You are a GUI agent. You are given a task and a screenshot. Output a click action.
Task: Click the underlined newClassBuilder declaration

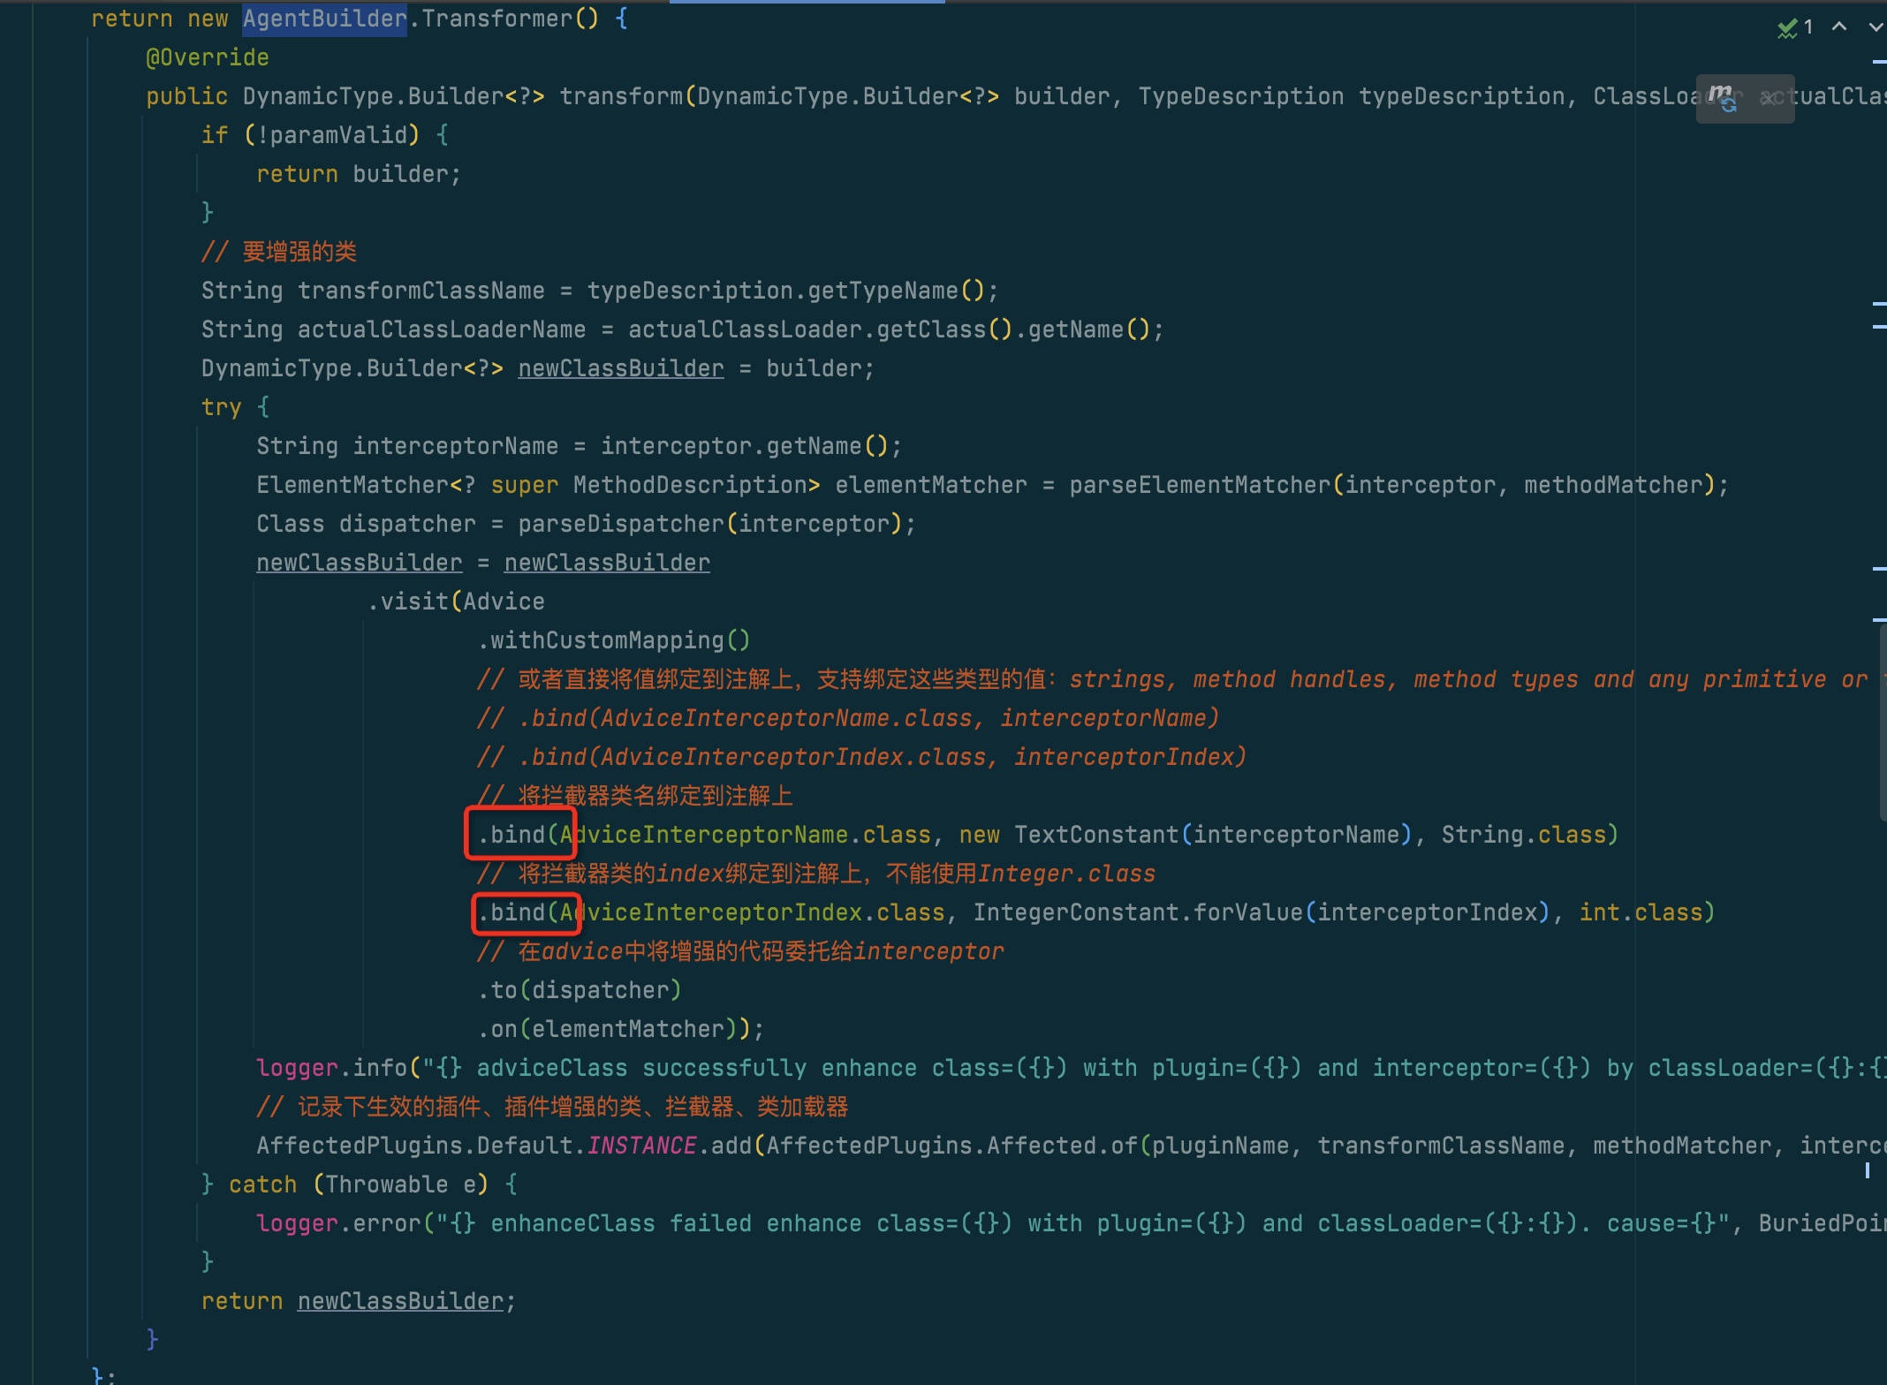click(x=621, y=367)
